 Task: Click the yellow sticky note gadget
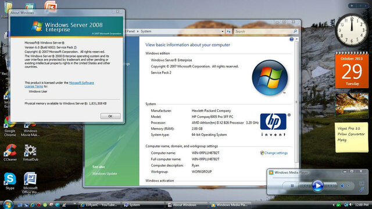click(352, 138)
